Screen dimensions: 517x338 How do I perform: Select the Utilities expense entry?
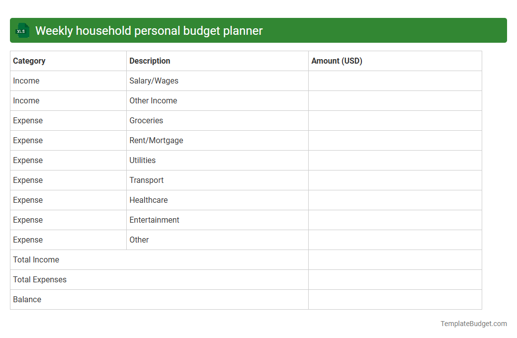point(143,160)
